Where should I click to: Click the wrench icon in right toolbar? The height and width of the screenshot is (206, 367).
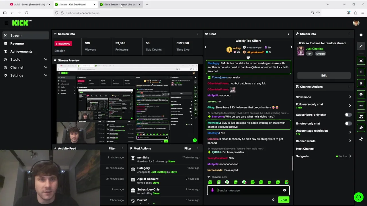point(361,128)
